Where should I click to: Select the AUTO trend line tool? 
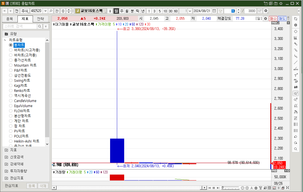[x=296, y=69]
